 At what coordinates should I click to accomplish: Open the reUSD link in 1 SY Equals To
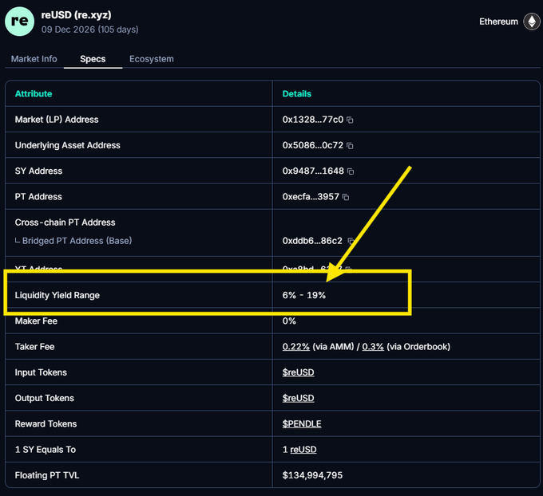303,449
